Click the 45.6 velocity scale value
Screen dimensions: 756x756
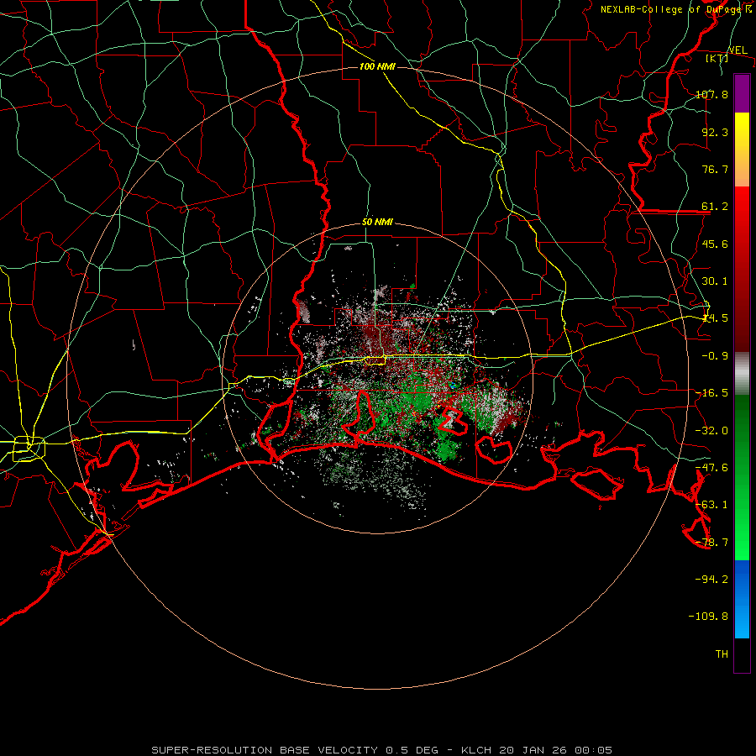[715, 244]
